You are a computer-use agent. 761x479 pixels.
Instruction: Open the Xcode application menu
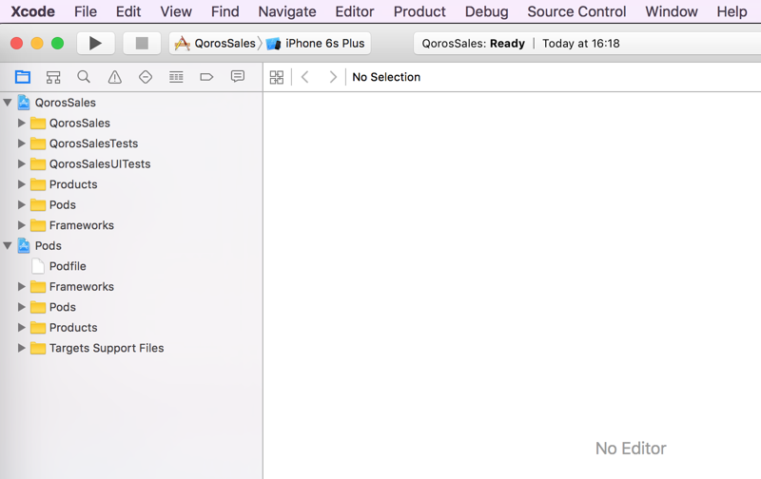click(32, 11)
